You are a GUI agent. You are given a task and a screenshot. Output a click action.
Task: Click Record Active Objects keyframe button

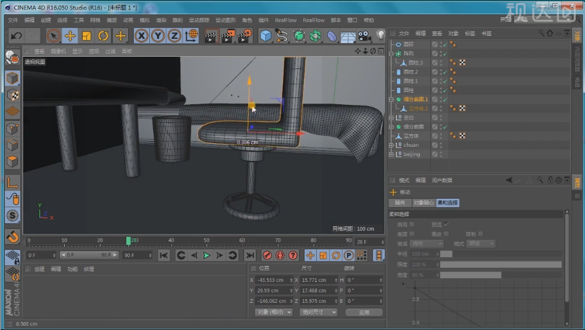click(x=267, y=255)
